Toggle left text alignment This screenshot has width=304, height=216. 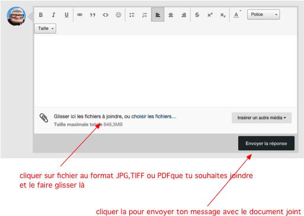click(158, 15)
